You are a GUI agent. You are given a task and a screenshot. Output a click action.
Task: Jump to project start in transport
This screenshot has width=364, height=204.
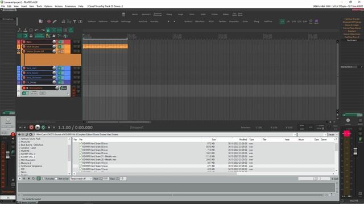[20, 127]
